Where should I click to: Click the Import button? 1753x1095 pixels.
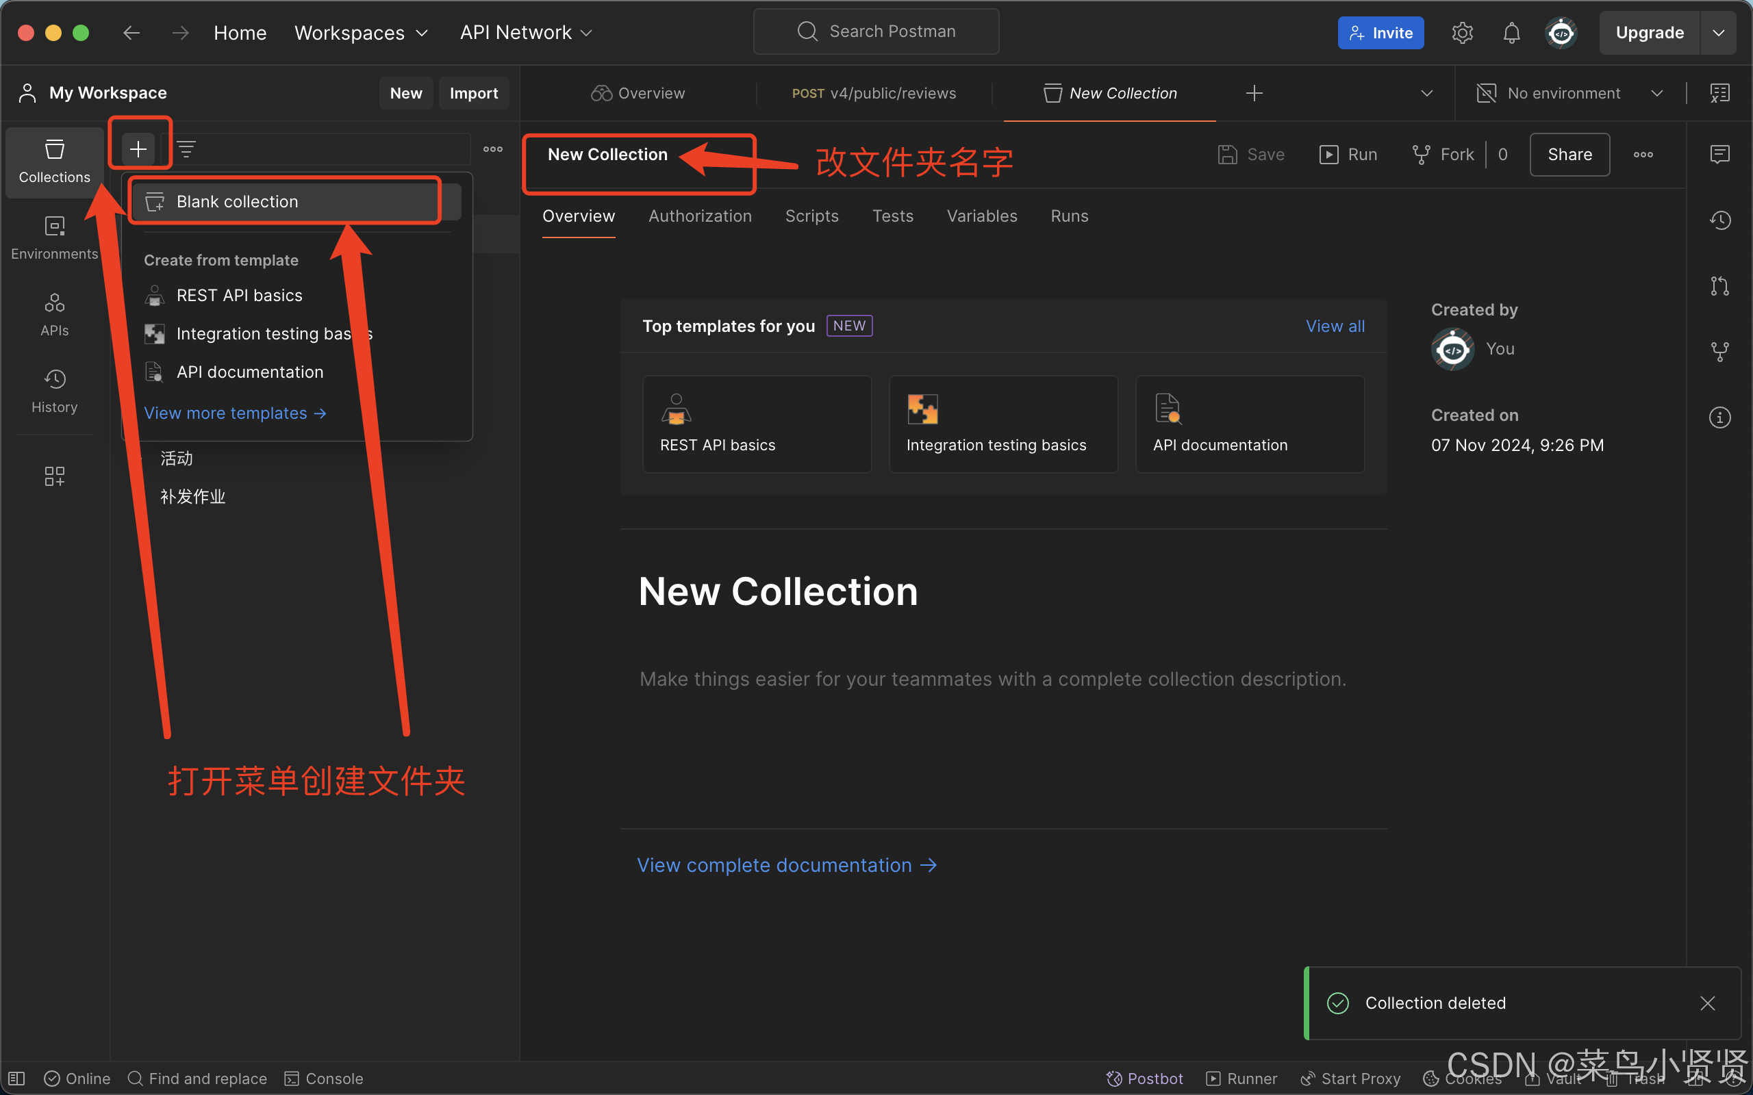click(474, 94)
